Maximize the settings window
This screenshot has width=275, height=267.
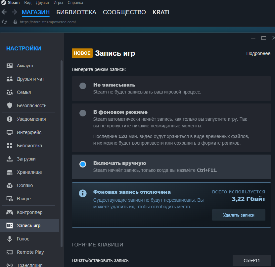click(264, 38)
